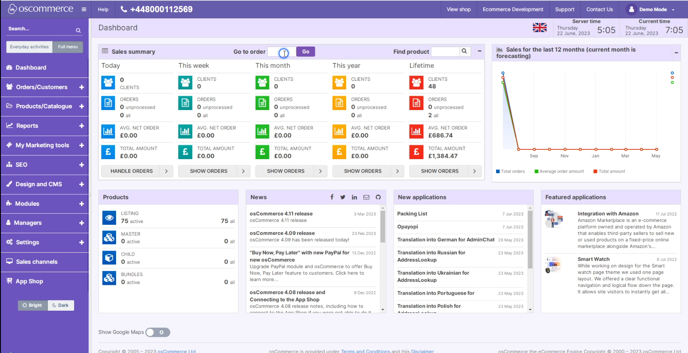Open the osCommerce 4.11 release news link

281,214
